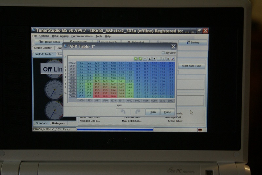Click the 'Off Lin' indicator label over the gauges
The image size is (262, 175).
click(52, 69)
